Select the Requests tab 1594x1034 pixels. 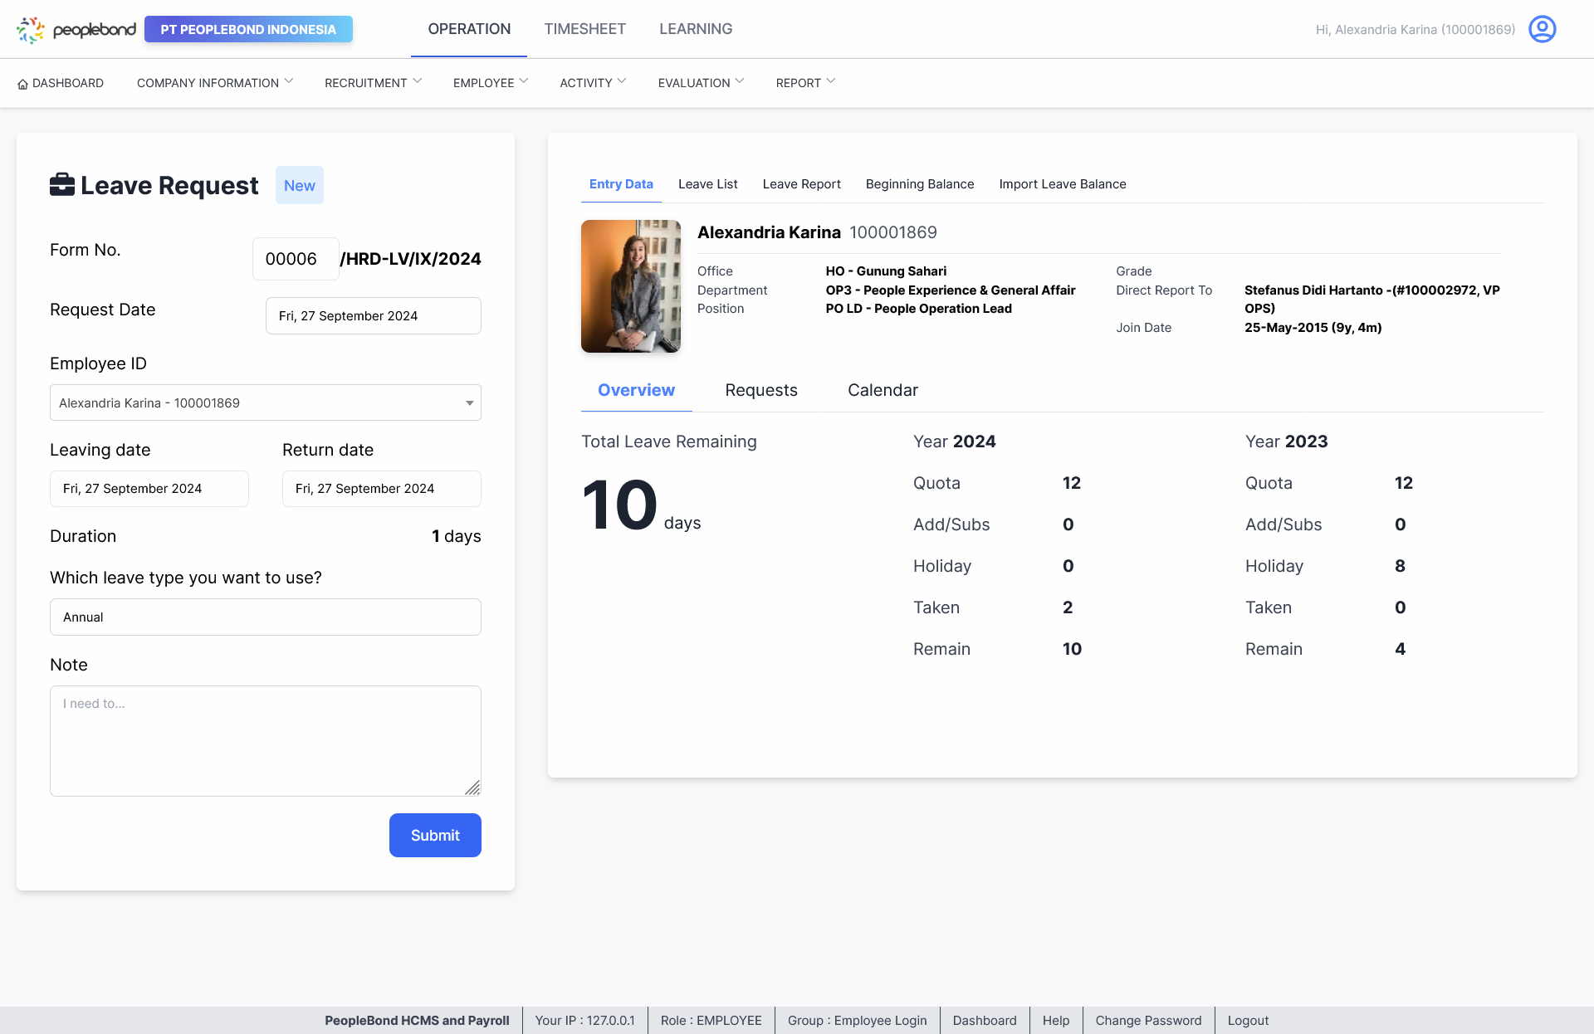(760, 390)
